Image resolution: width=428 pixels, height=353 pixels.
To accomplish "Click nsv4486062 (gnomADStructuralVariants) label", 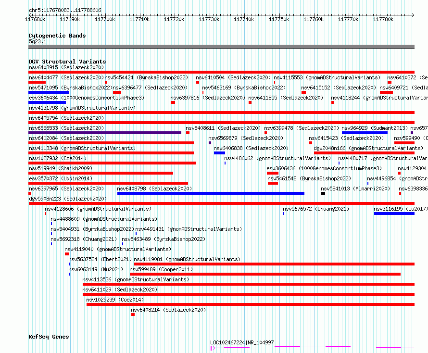I will tap(277, 158).
